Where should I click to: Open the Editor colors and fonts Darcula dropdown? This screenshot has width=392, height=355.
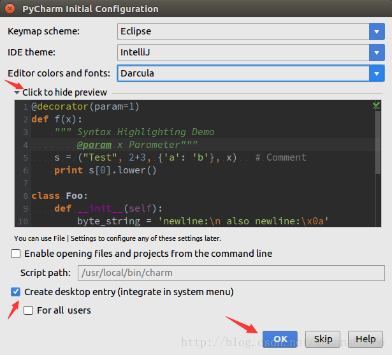(250, 73)
